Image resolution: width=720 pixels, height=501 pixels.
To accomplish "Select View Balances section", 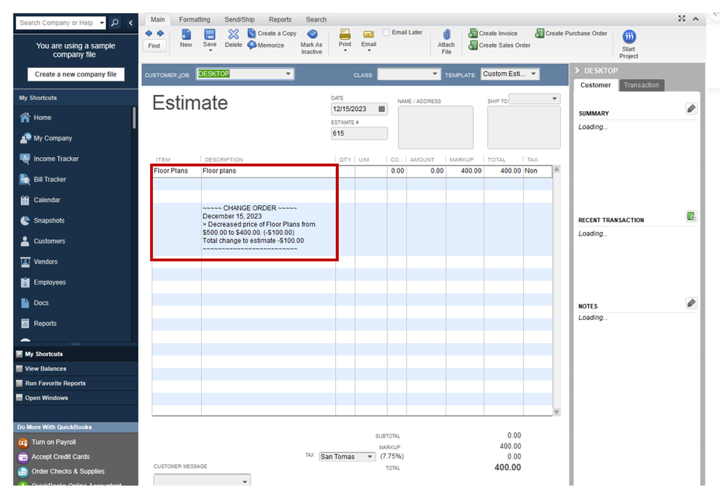I will (76, 369).
